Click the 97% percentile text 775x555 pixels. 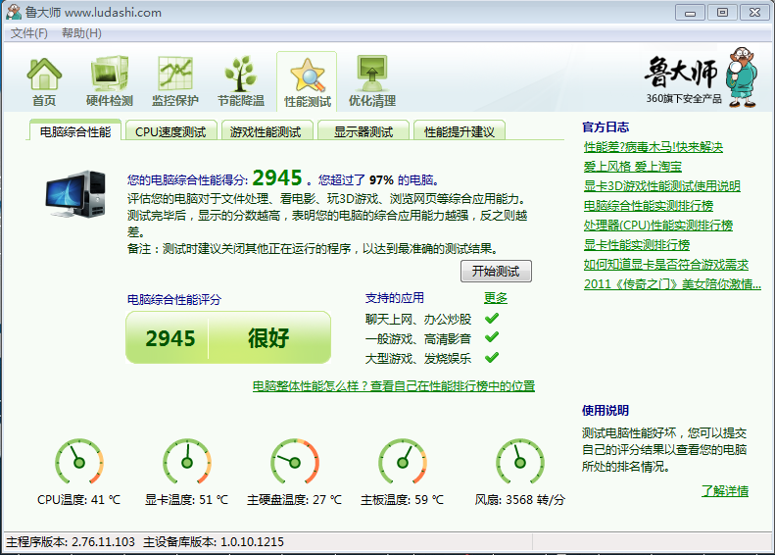pyautogui.click(x=381, y=180)
